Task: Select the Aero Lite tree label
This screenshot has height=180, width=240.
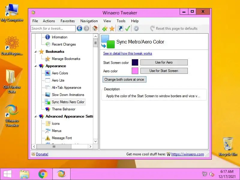Action: tap(58, 80)
